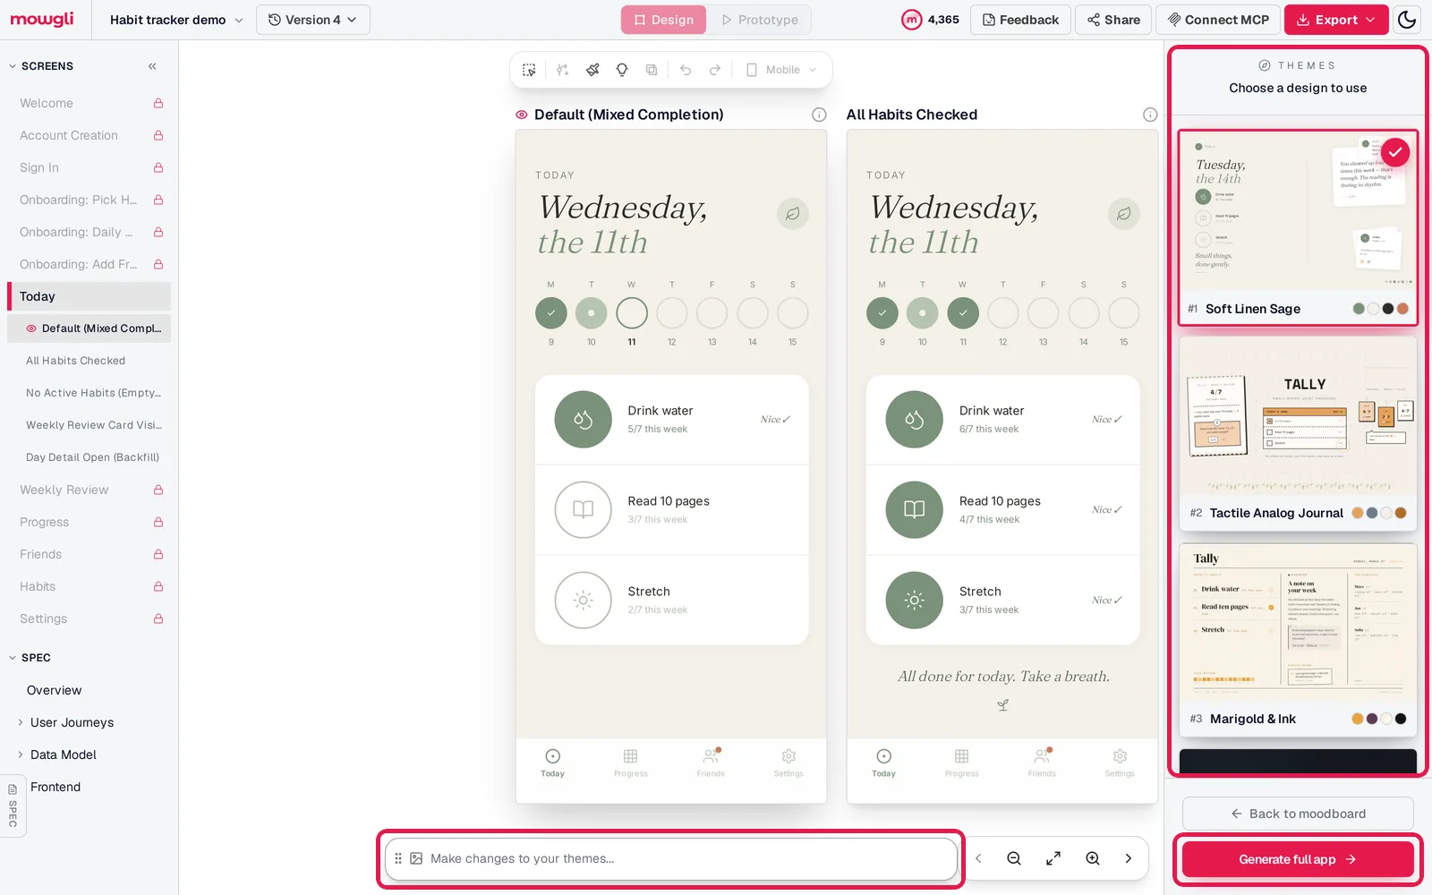Select the Soft Linen Sage theme card
This screenshot has height=895, width=1432.
pos(1298,227)
